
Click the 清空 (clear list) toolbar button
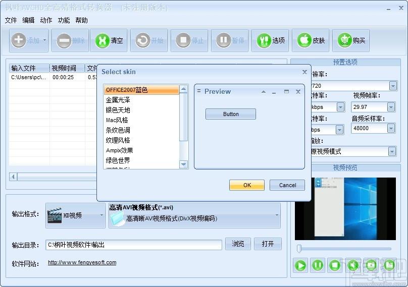coord(109,40)
